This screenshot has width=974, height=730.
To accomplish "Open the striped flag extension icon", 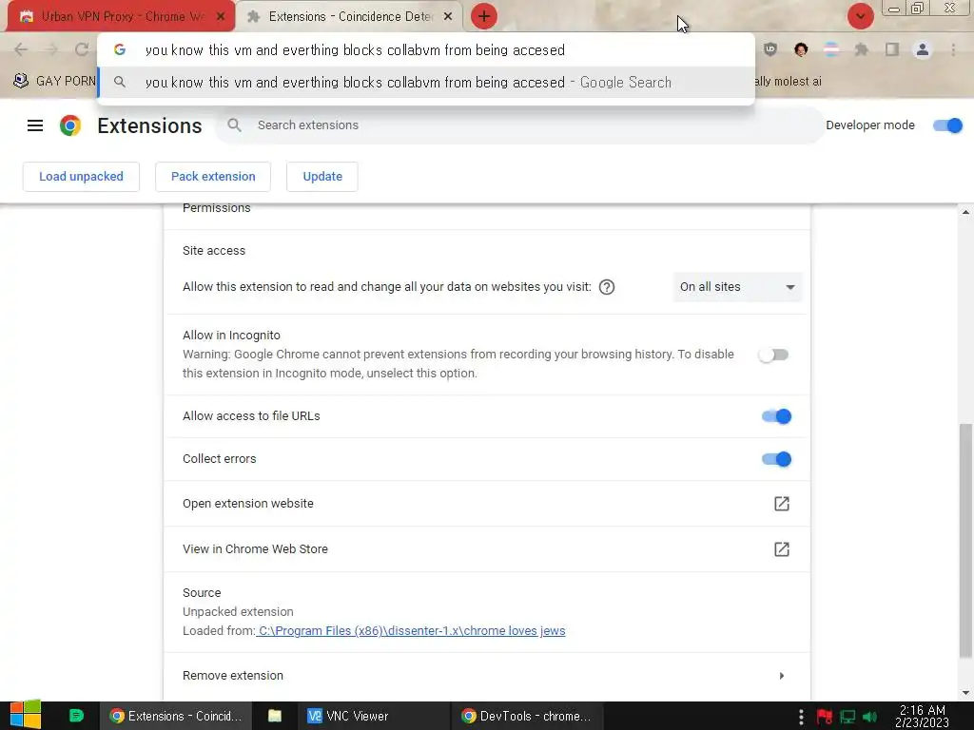I will point(831,49).
